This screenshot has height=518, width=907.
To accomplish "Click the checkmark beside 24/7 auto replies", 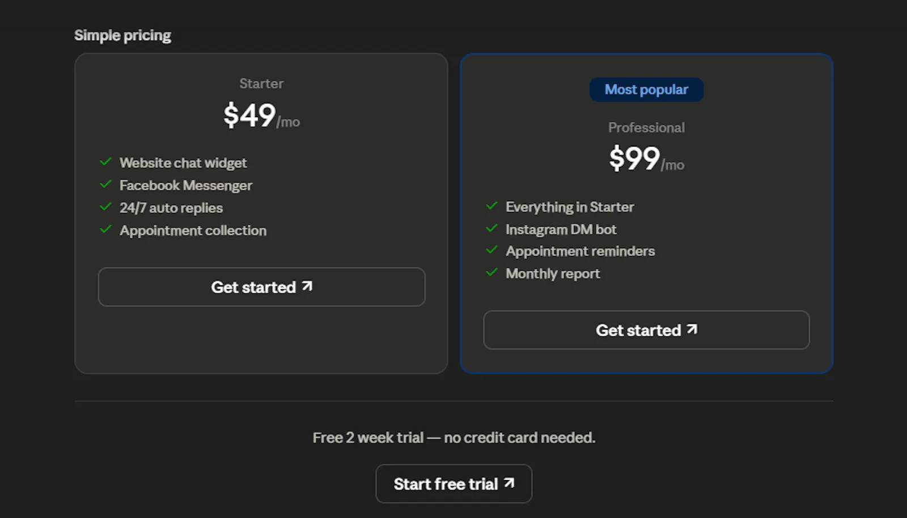I will (105, 207).
